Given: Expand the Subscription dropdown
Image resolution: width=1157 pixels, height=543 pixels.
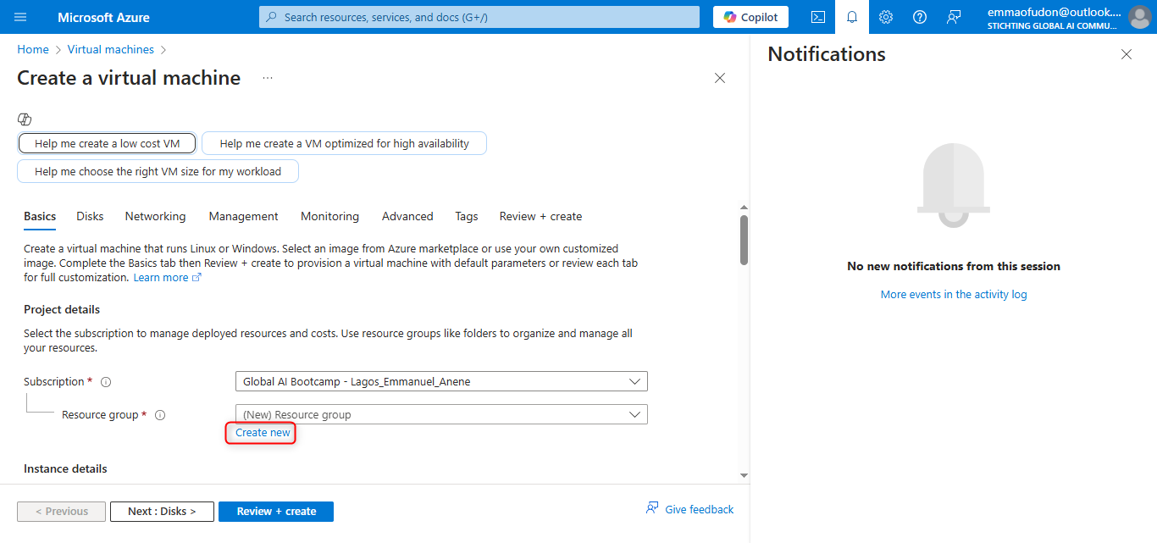Looking at the screenshot, I should tap(440, 381).
